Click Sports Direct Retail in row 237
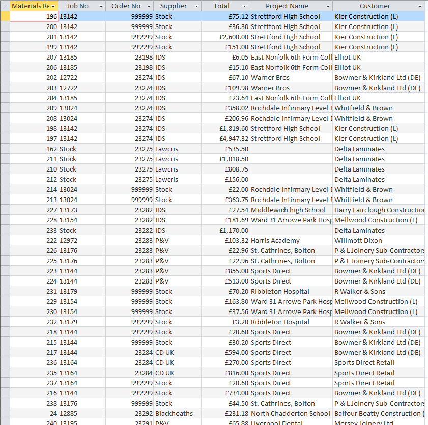Image resolution: width=428 pixels, height=425 pixels. tap(379, 383)
